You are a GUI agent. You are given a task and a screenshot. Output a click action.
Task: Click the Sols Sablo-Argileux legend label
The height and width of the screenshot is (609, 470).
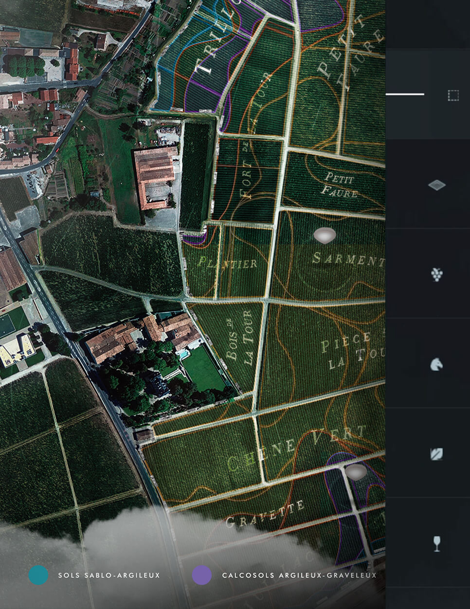click(109, 575)
